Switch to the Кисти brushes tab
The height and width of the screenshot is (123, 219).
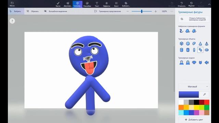pyautogui.click(x=58, y=4)
